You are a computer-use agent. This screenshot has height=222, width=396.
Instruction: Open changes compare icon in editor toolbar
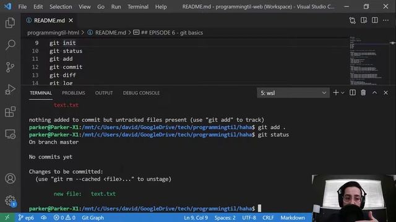[x=352, y=20]
